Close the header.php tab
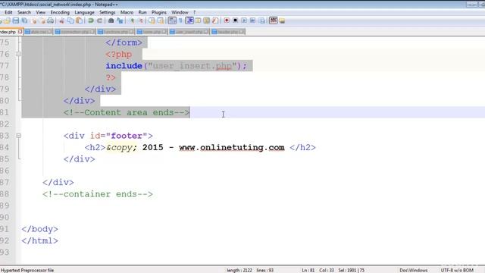485x273 pixels. click(x=242, y=32)
